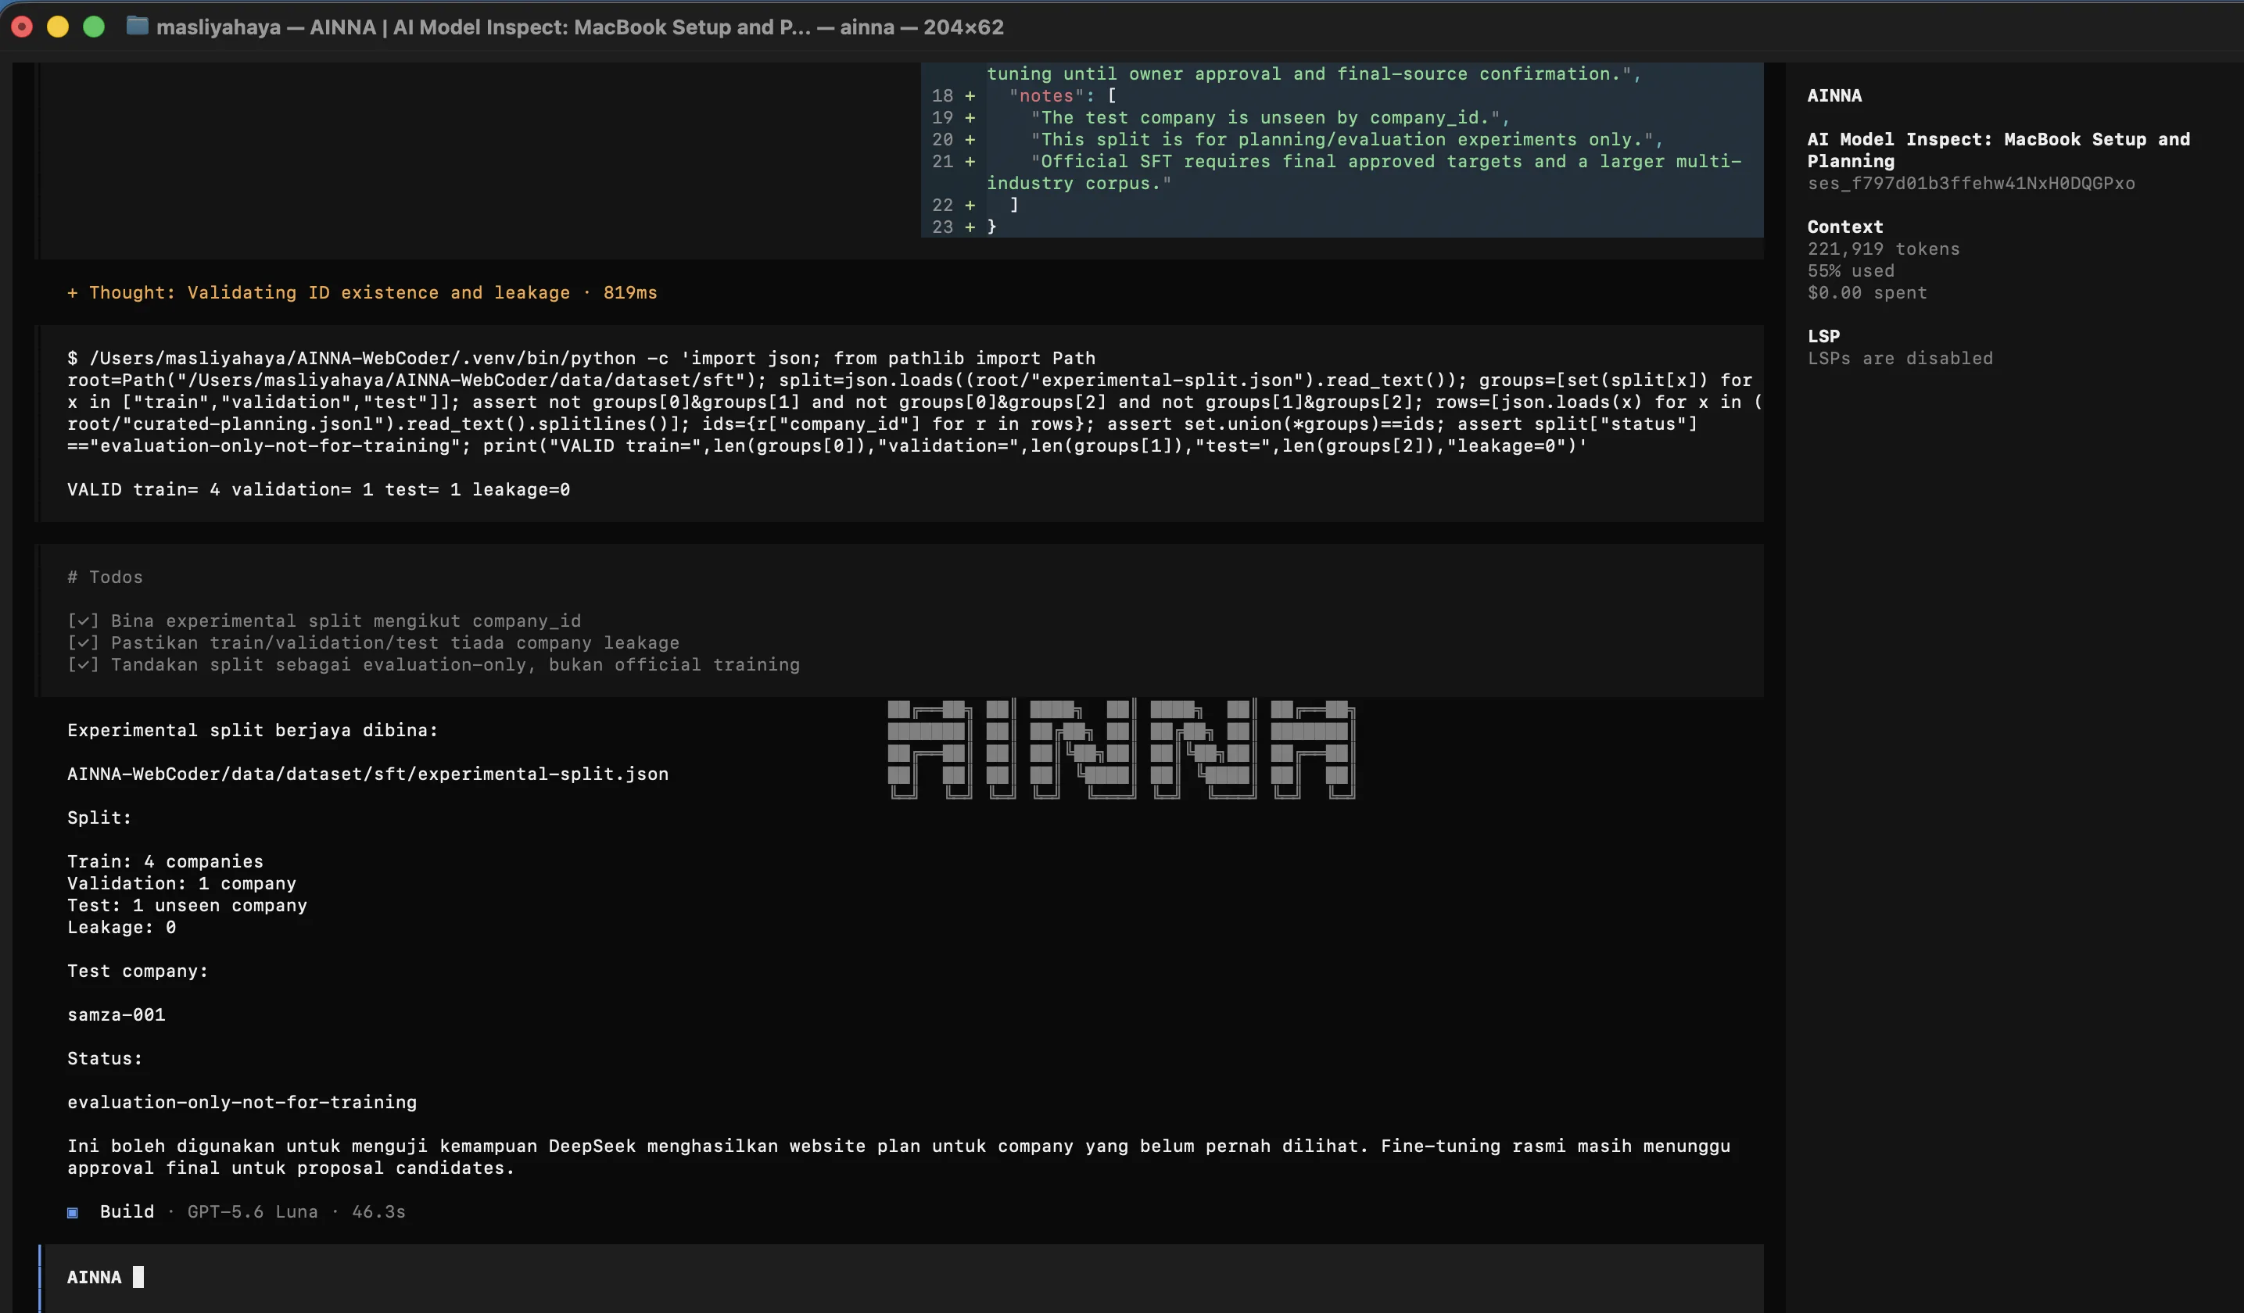2244x1313 pixels.
Task: Click the '221,919 tokens' context value
Action: click(1884, 249)
